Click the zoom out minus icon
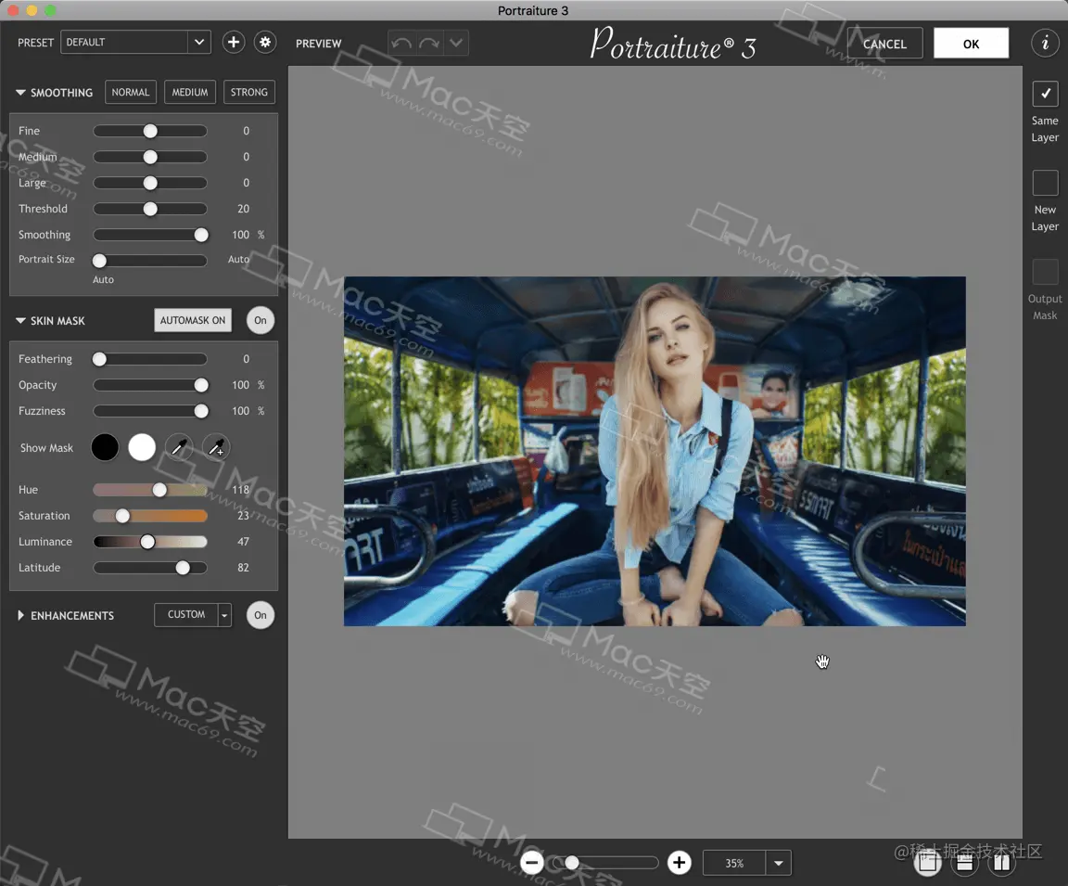The image size is (1068, 886). pos(531,862)
